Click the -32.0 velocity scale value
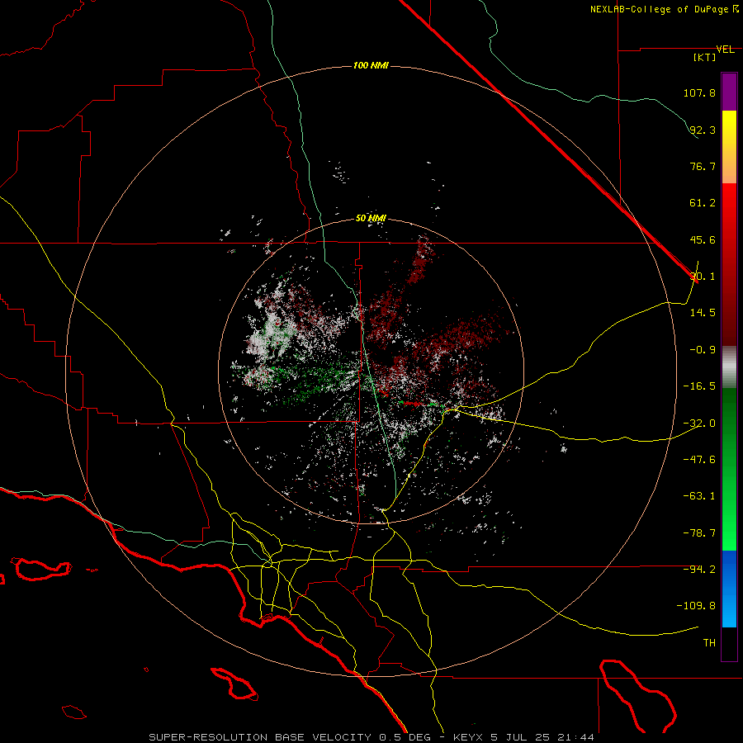The width and height of the screenshot is (743, 743). [699, 424]
